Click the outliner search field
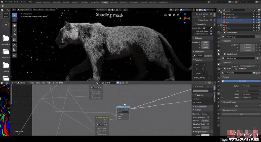 click(x=237, y=10)
